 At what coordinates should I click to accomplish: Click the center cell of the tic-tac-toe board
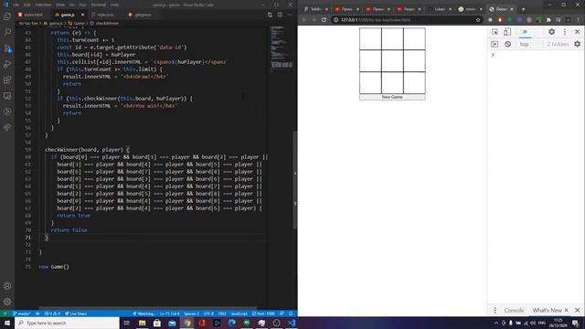click(392, 60)
